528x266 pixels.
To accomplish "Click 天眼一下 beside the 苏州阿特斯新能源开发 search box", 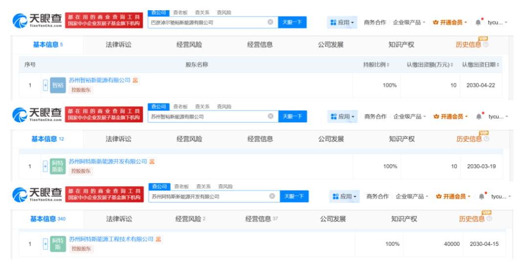I will 294,196.
